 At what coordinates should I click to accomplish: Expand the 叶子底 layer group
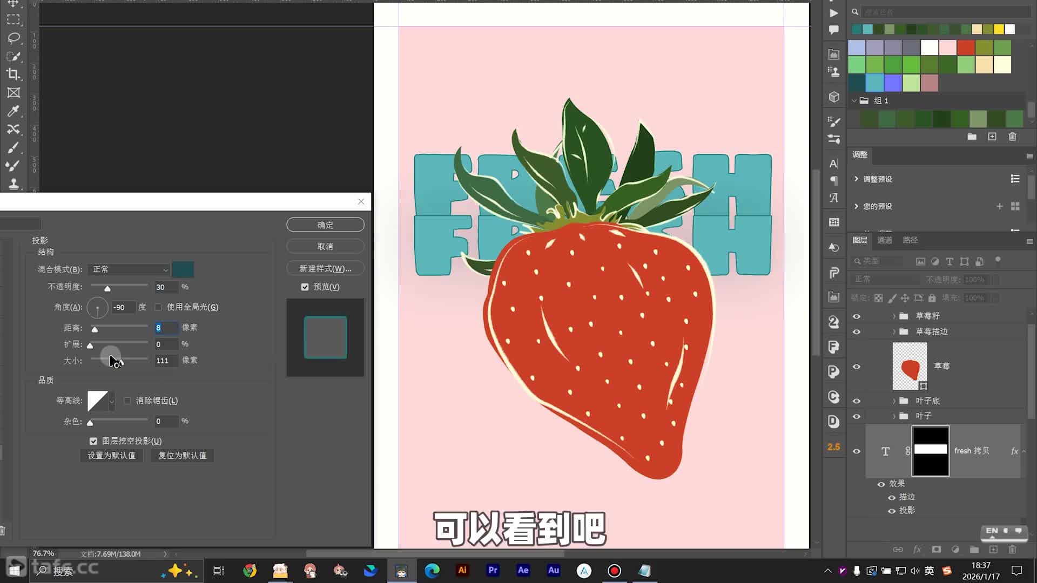[x=894, y=401]
